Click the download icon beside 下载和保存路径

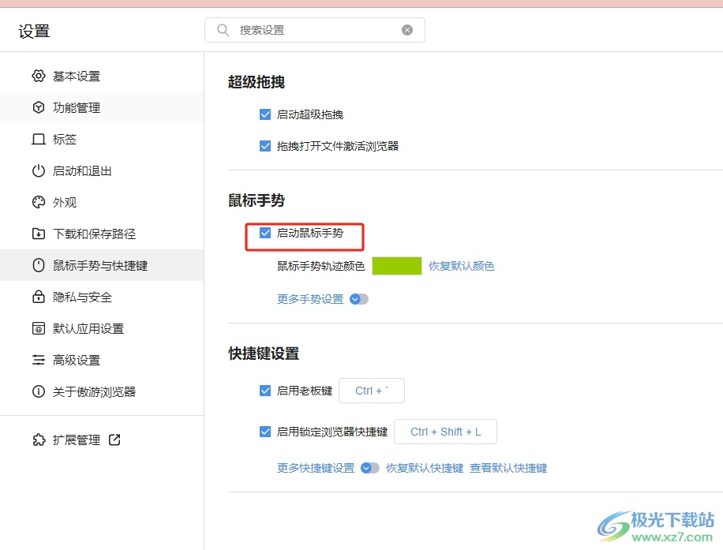coord(39,234)
